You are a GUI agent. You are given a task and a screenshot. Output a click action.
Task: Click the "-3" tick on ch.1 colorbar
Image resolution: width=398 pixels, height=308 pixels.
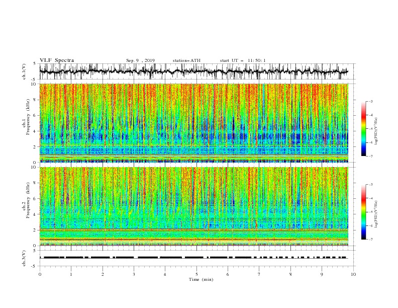tap(370, 101)
